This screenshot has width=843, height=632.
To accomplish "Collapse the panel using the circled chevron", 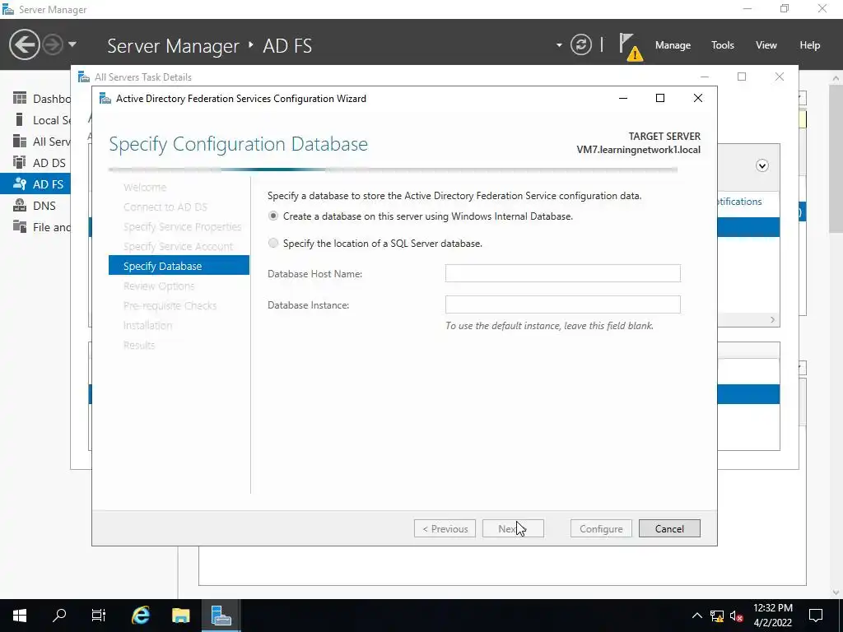I will point(761,165).
